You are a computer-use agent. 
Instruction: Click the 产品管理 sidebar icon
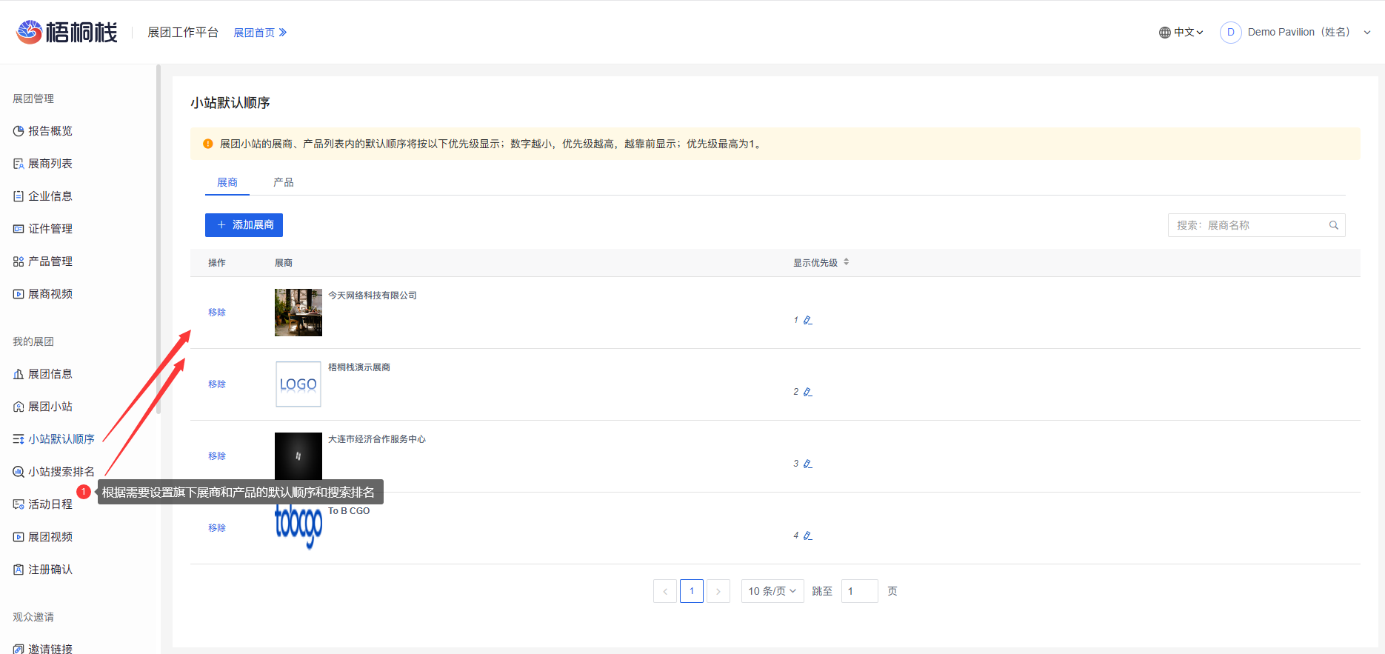pyautogui.click(x=19, y=261)
